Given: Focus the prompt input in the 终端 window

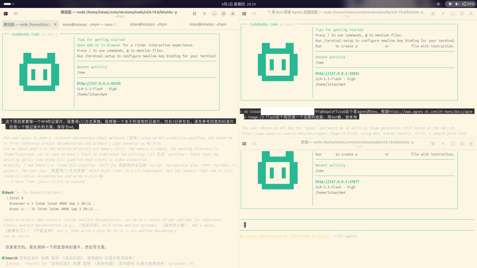Looking at the screenshot, I should pos(357,225).
